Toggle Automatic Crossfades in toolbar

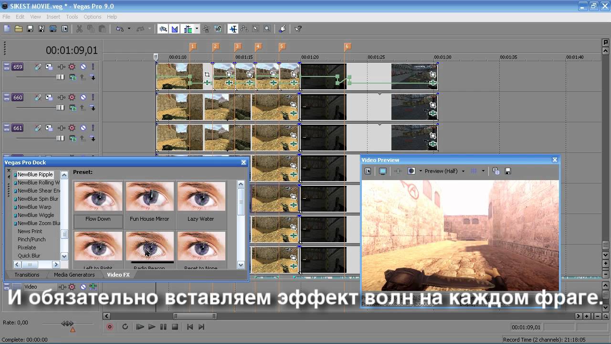click(x=175, y=29)
